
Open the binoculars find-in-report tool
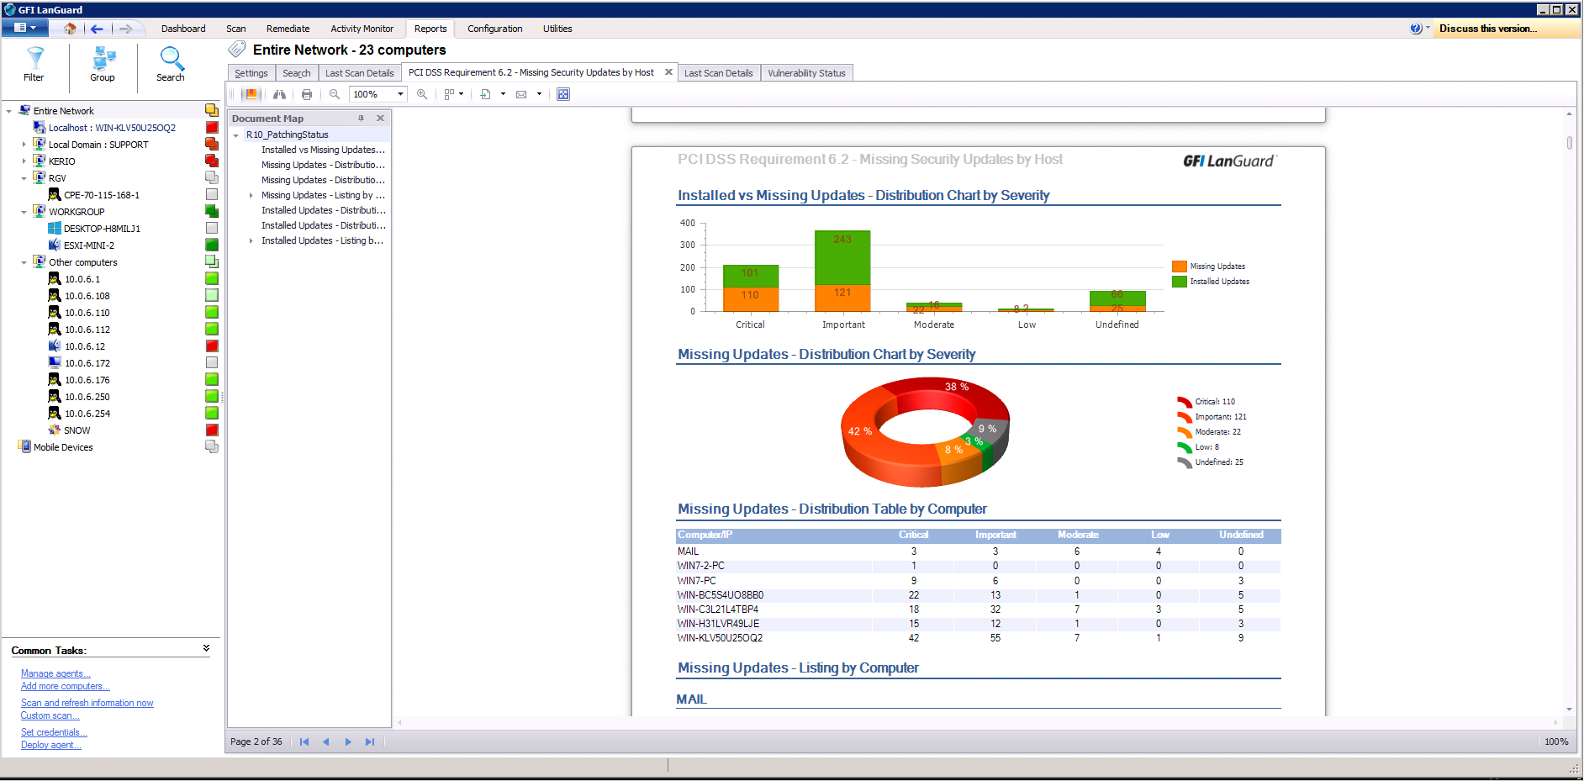pyautogui.click(x=279, y=94)
